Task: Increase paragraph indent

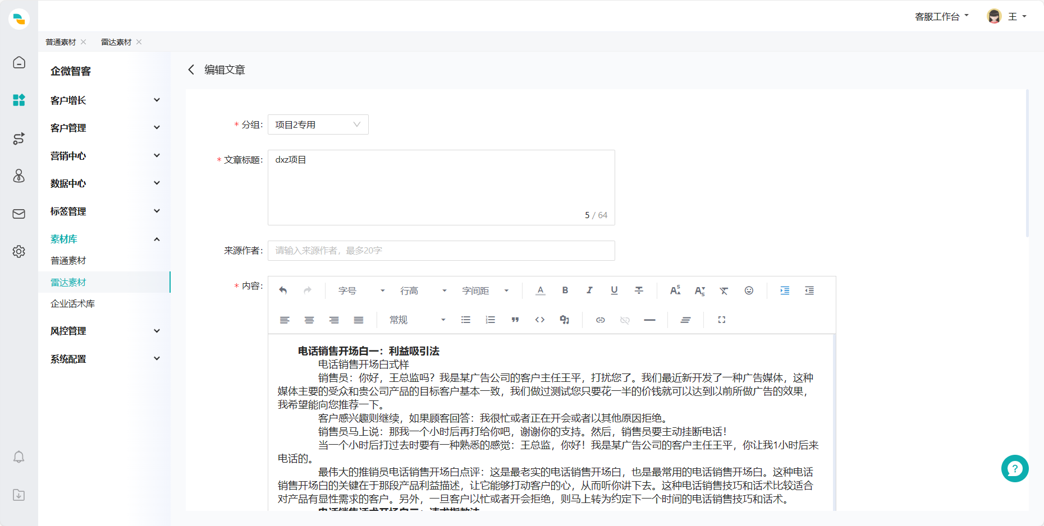Action: click(x=785, y=290)
